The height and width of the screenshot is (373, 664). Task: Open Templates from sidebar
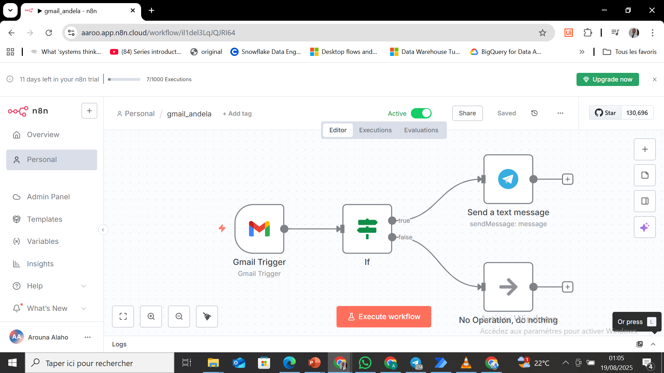tap(52, 219)
